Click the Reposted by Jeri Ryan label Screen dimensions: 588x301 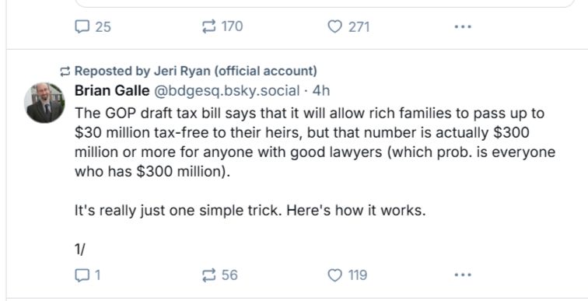click(196, 71)
